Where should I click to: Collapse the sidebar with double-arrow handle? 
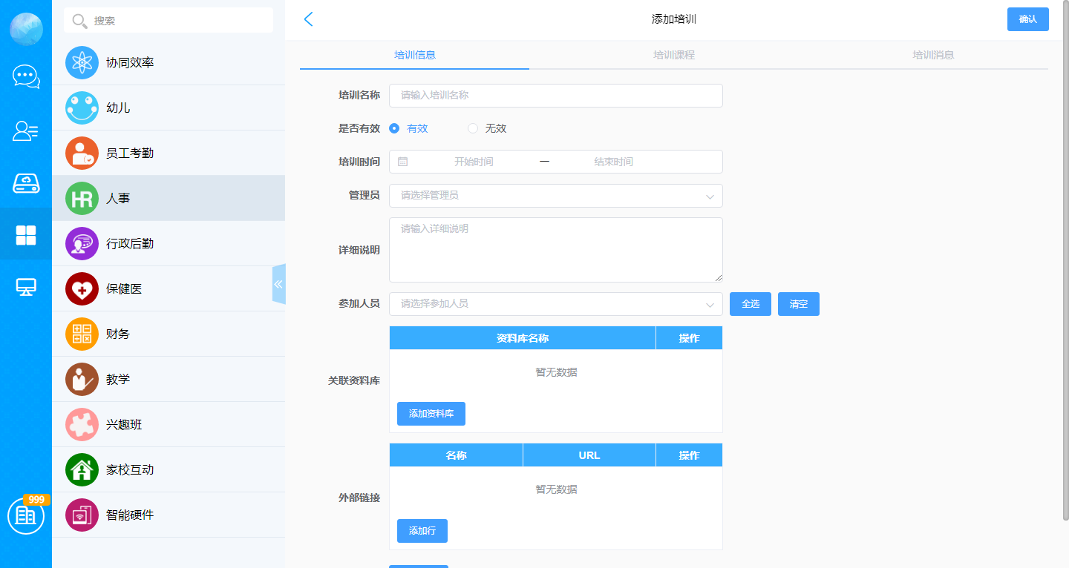pos(278,284)
